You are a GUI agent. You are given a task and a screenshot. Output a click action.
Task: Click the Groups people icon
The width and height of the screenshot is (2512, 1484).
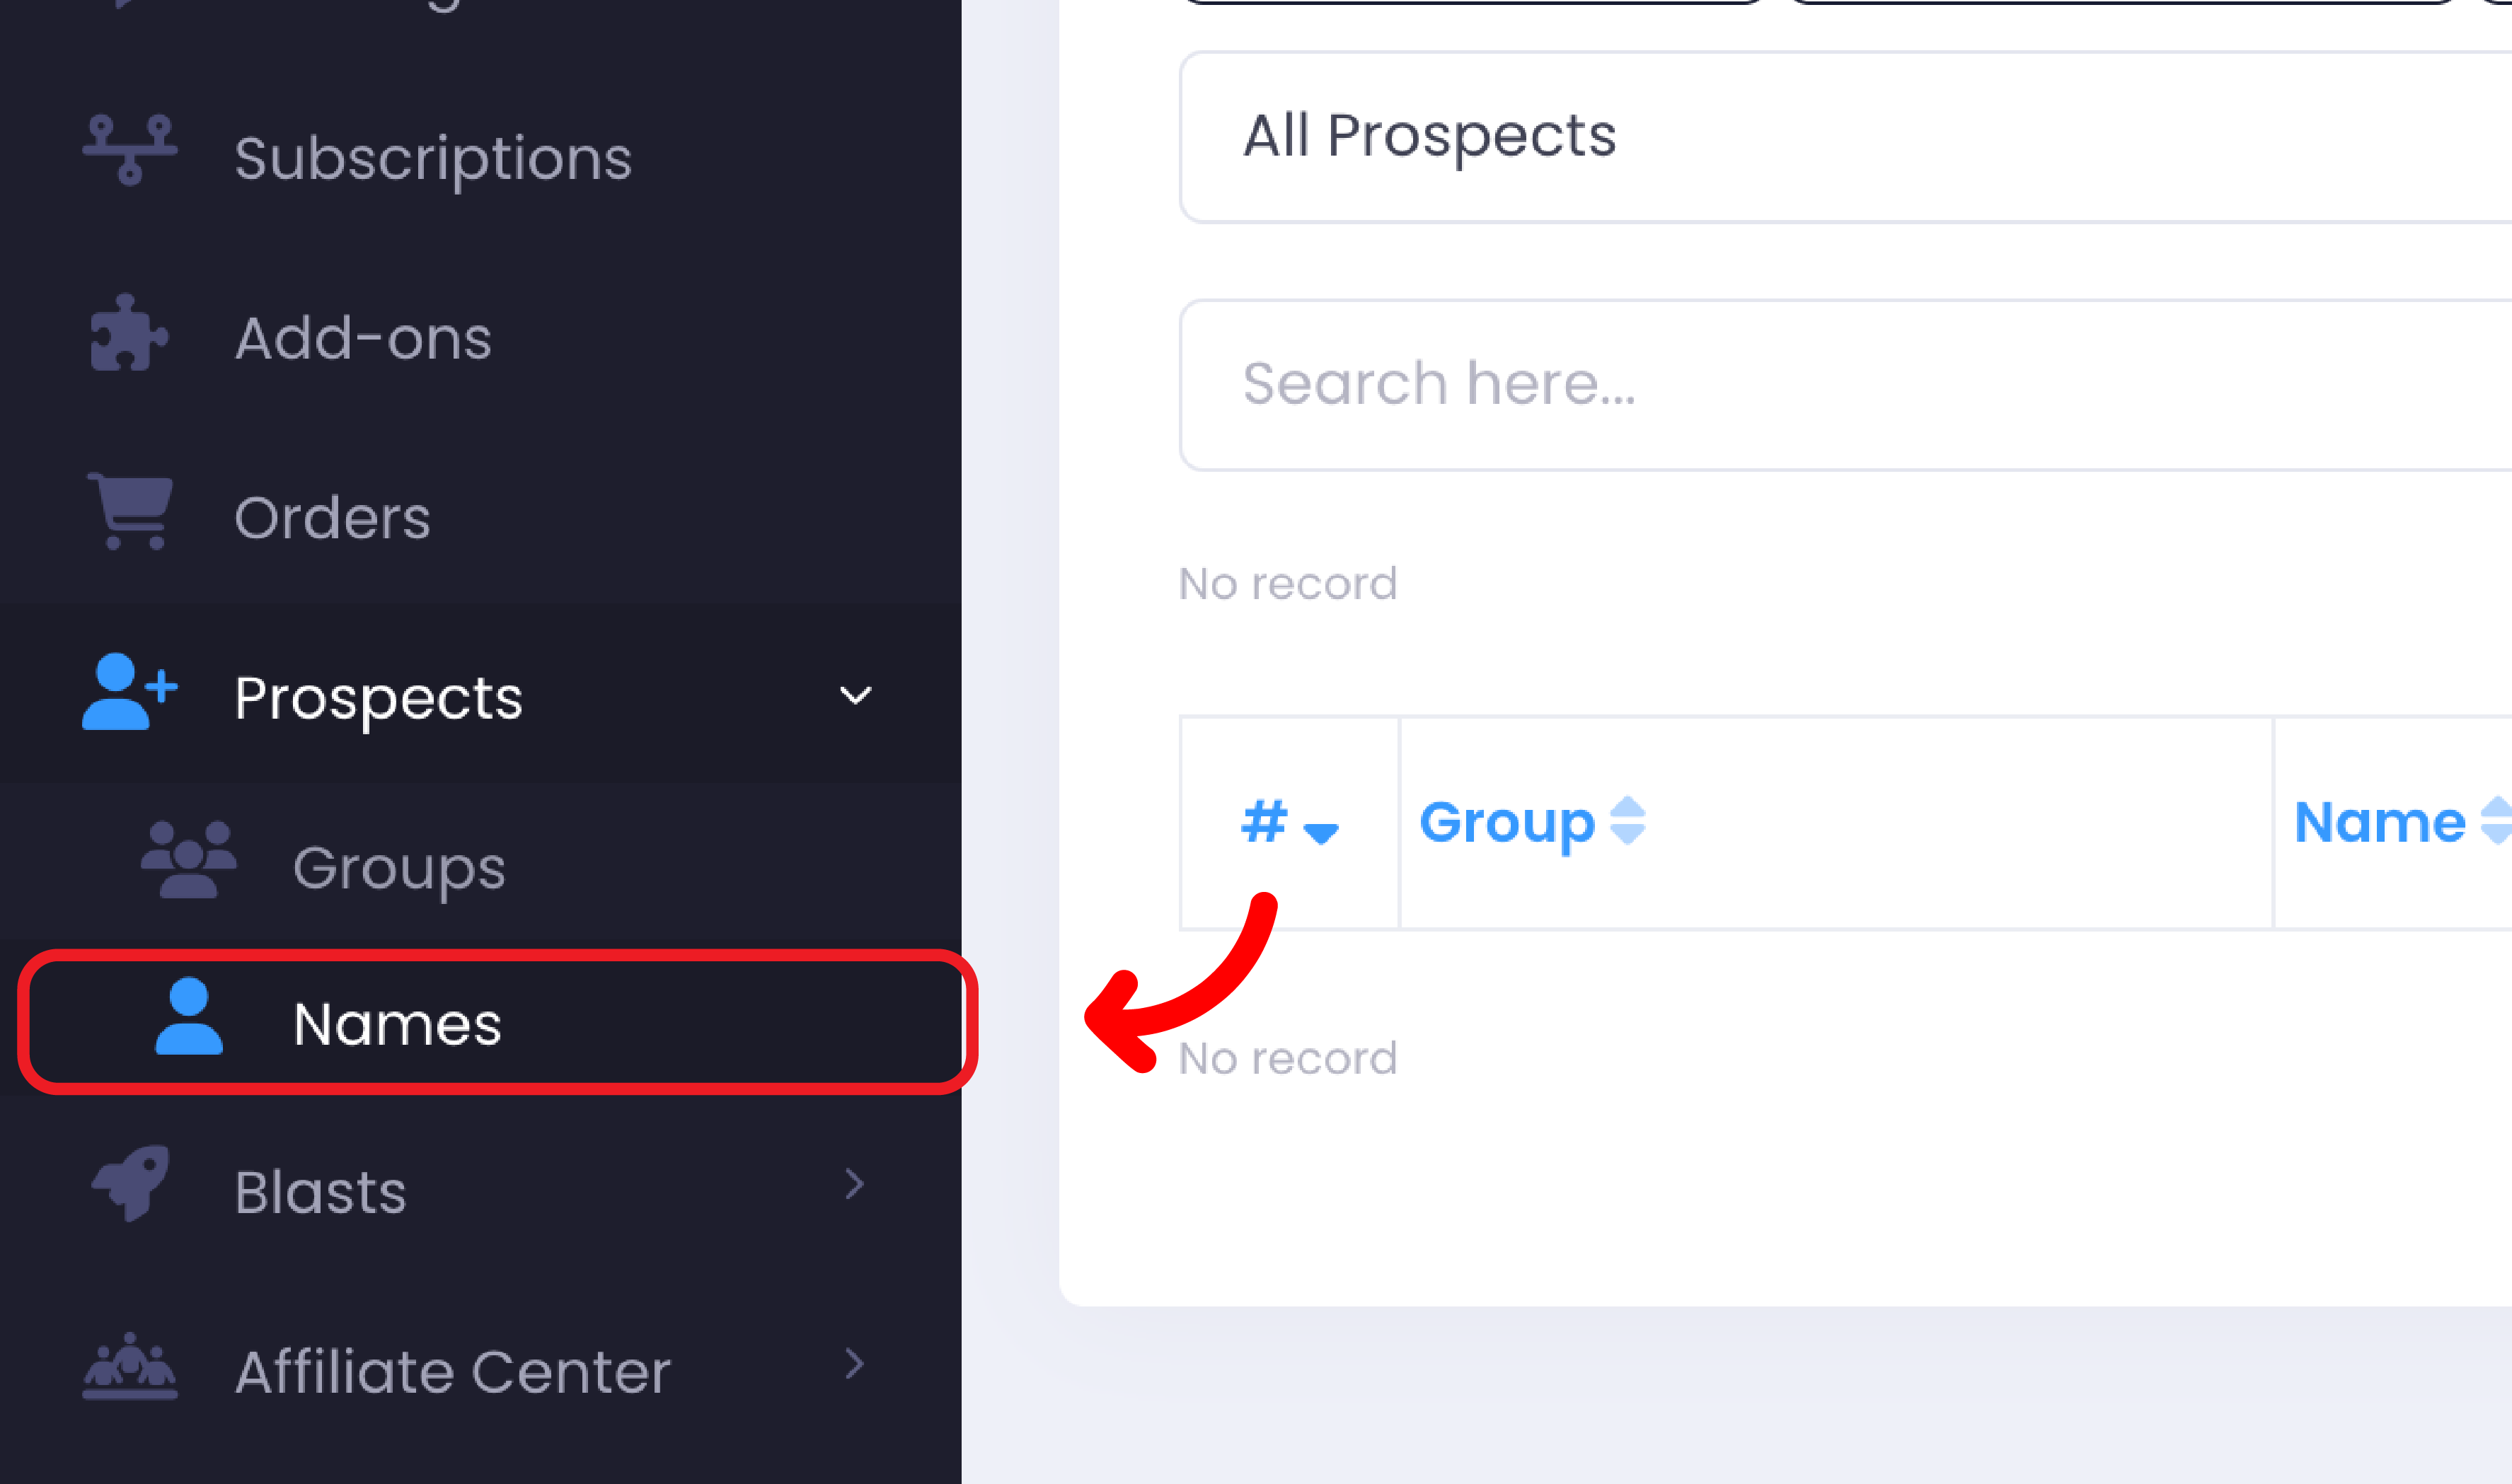pyautogui.click(x=188, y=860)
